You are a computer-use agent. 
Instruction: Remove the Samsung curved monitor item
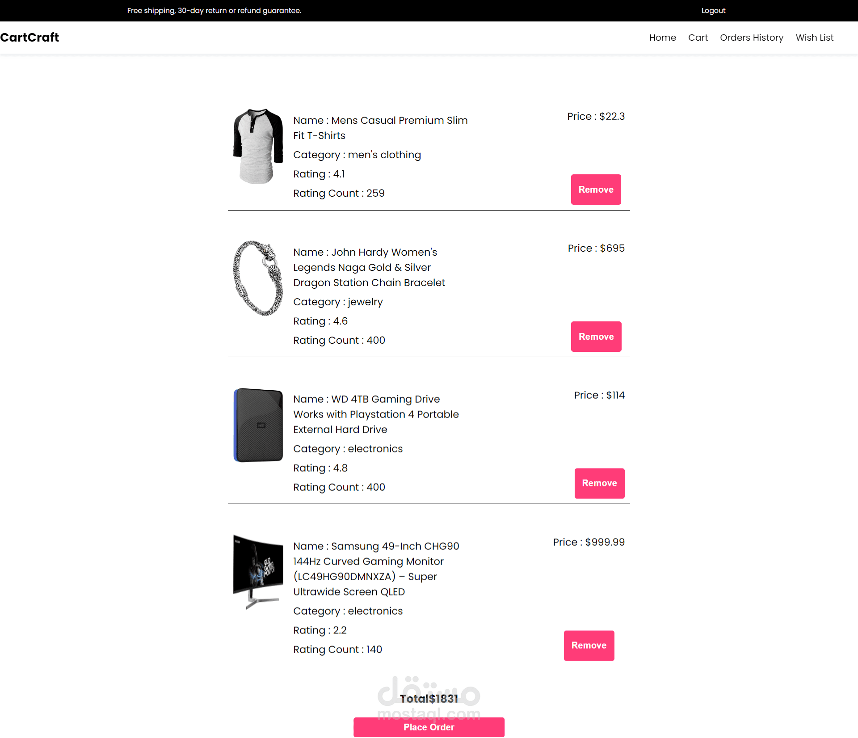(589, 645)
